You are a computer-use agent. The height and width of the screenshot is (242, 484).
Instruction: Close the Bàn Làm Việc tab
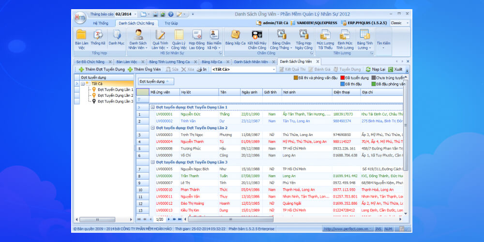(x=143, y=62)
